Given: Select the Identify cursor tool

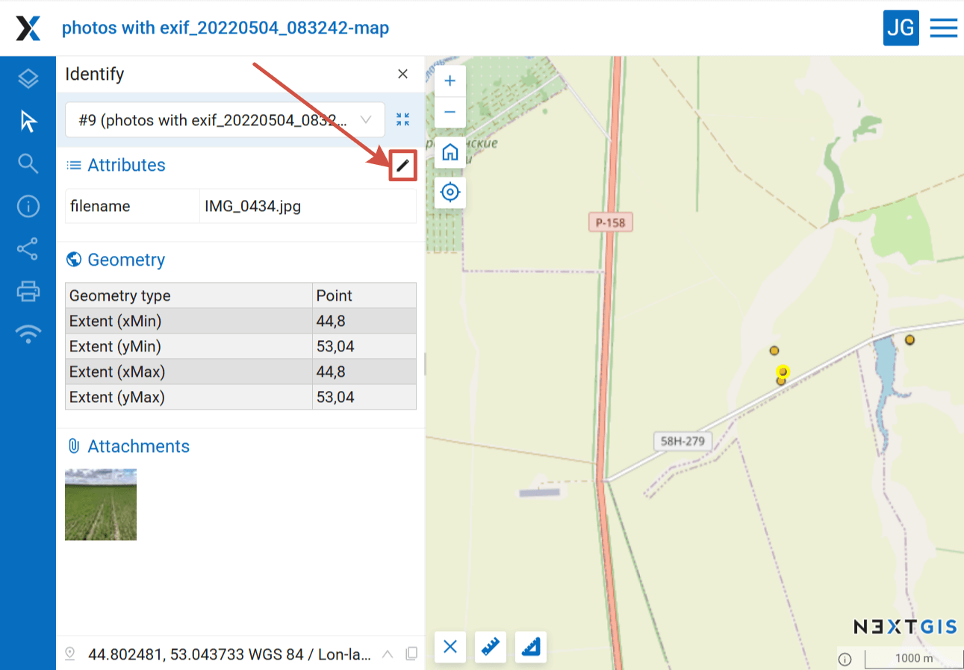Looking at the screenshot, I should (x=28, y=121).
